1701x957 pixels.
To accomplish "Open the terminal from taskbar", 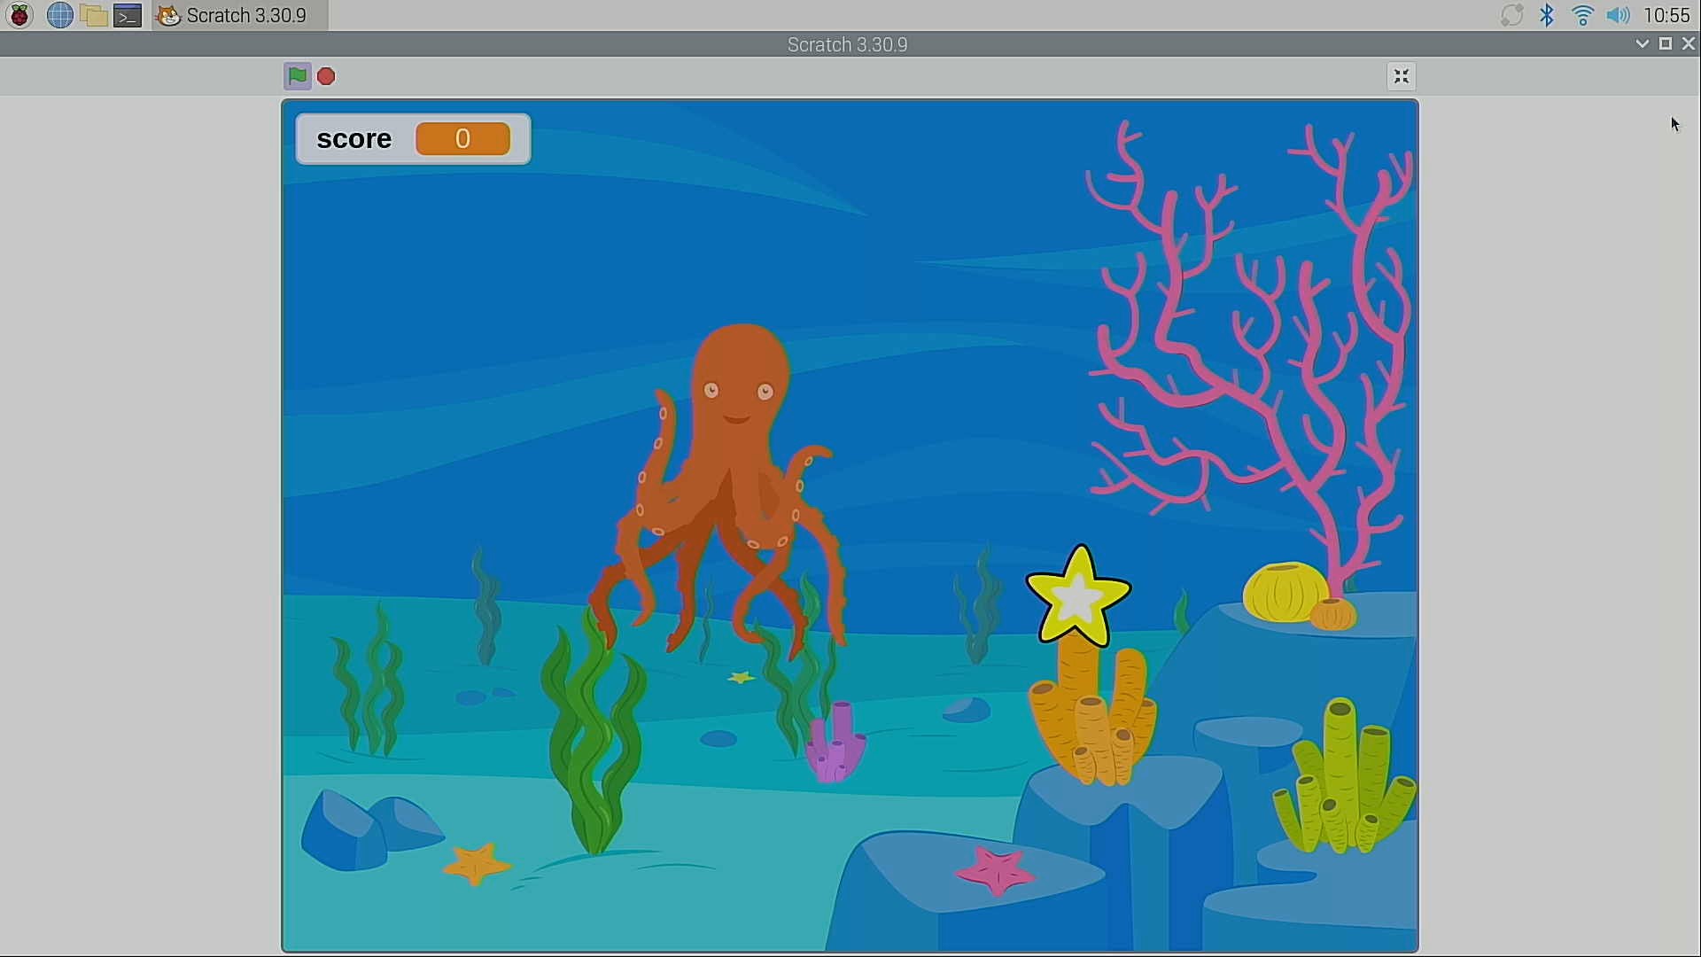I will 128,15.
